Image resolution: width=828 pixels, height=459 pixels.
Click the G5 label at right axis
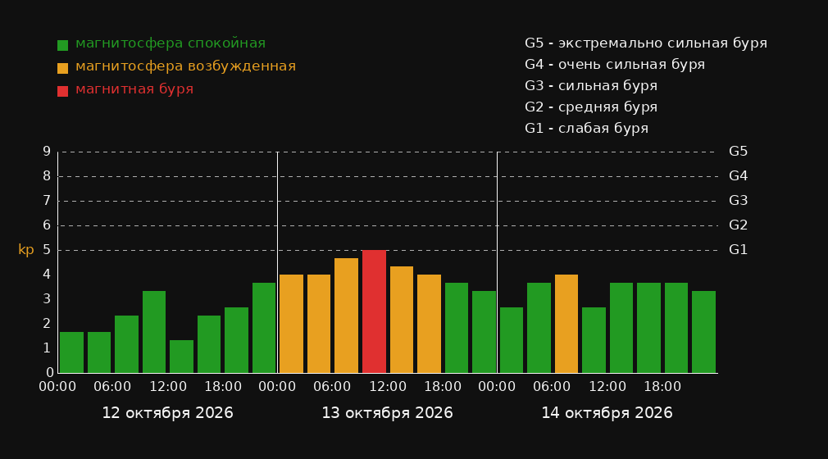pyautogui.click(x=738, y=152)
